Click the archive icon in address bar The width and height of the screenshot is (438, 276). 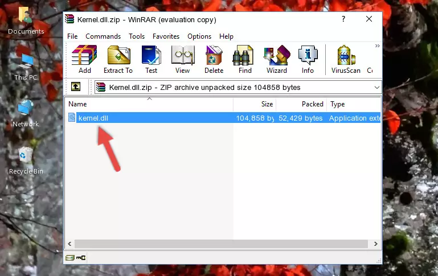click(101, 87)
